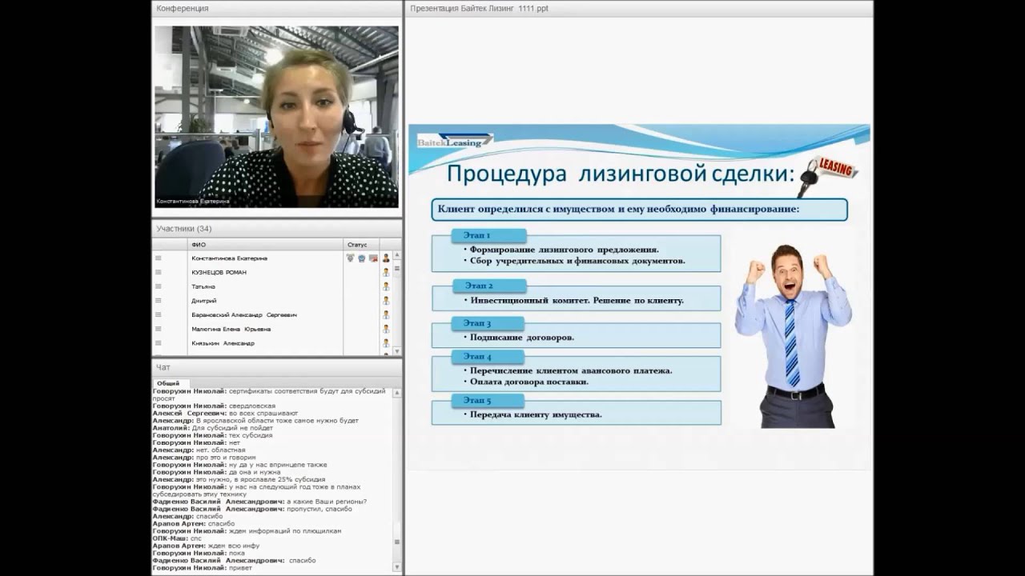Open row menu for Константинова Екатерина
Image resolution: width=1025 pixels, height=576 pixels.
[x=159, y=258]
